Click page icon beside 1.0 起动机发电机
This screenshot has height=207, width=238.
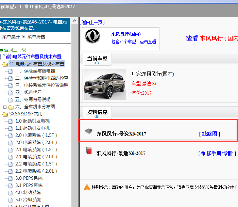(11, 121)
